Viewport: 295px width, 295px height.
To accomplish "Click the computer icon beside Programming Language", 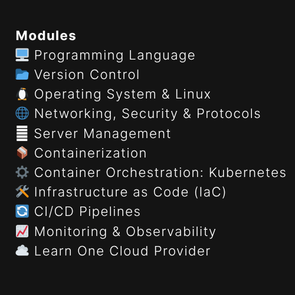I will [x=22, y=55].
